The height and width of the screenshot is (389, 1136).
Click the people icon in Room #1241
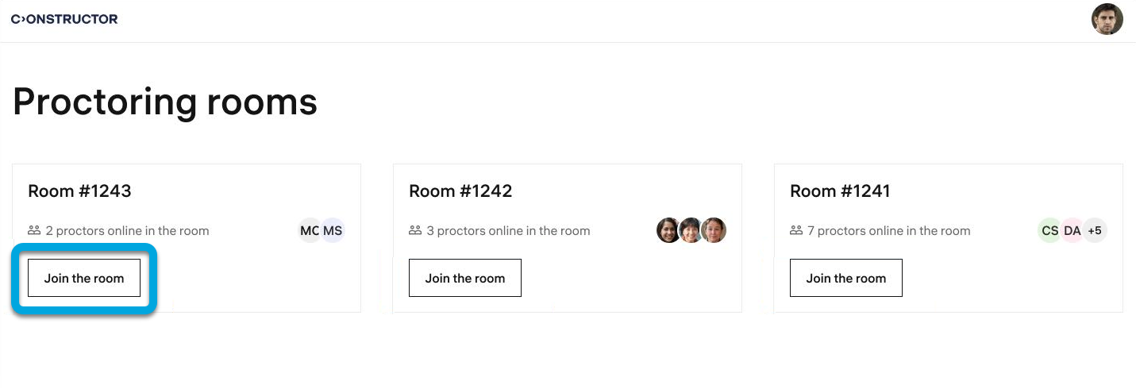coord(796,230)
